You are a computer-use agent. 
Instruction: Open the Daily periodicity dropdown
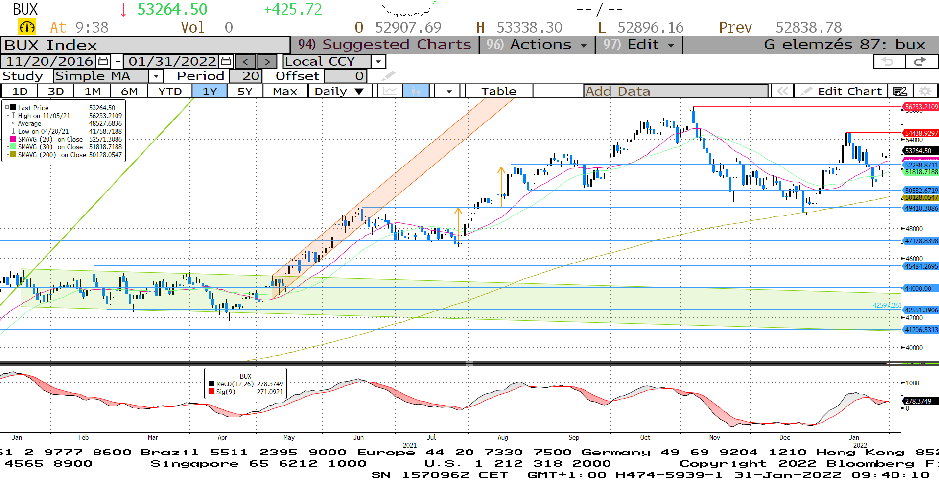pos(359,92)
